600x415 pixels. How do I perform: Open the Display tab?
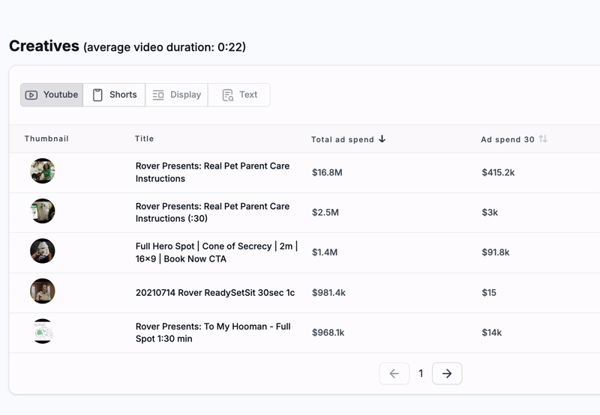coord(176,95)
